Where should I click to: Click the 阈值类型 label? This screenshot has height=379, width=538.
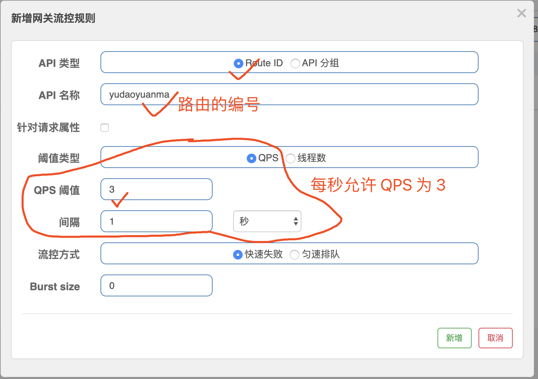click(x=59, y=158)
